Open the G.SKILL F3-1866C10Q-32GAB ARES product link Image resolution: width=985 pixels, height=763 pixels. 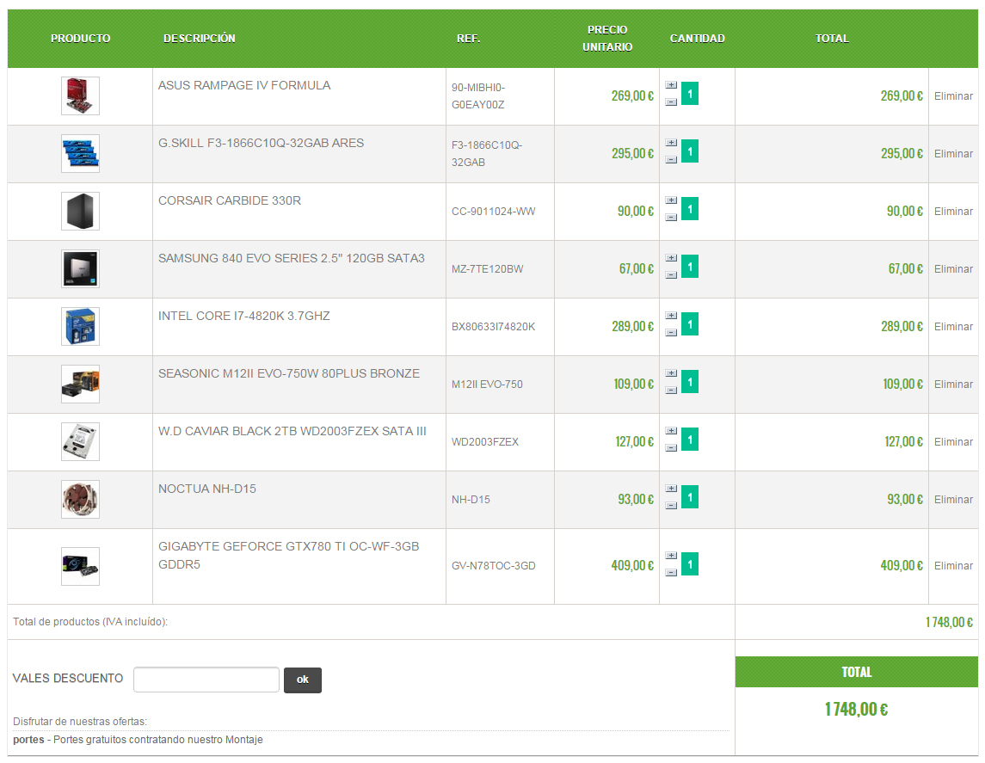coord(261,143)
